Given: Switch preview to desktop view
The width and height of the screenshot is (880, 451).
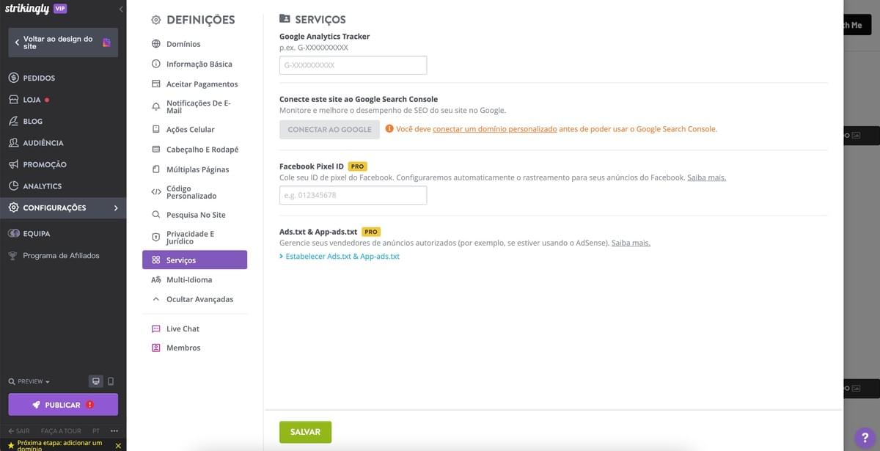Looking at the screenshot, I should pos(95,381).
